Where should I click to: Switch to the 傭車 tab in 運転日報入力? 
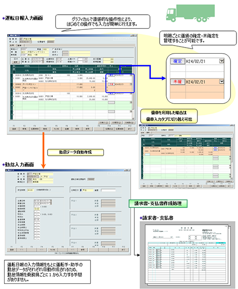click(20, 46)
